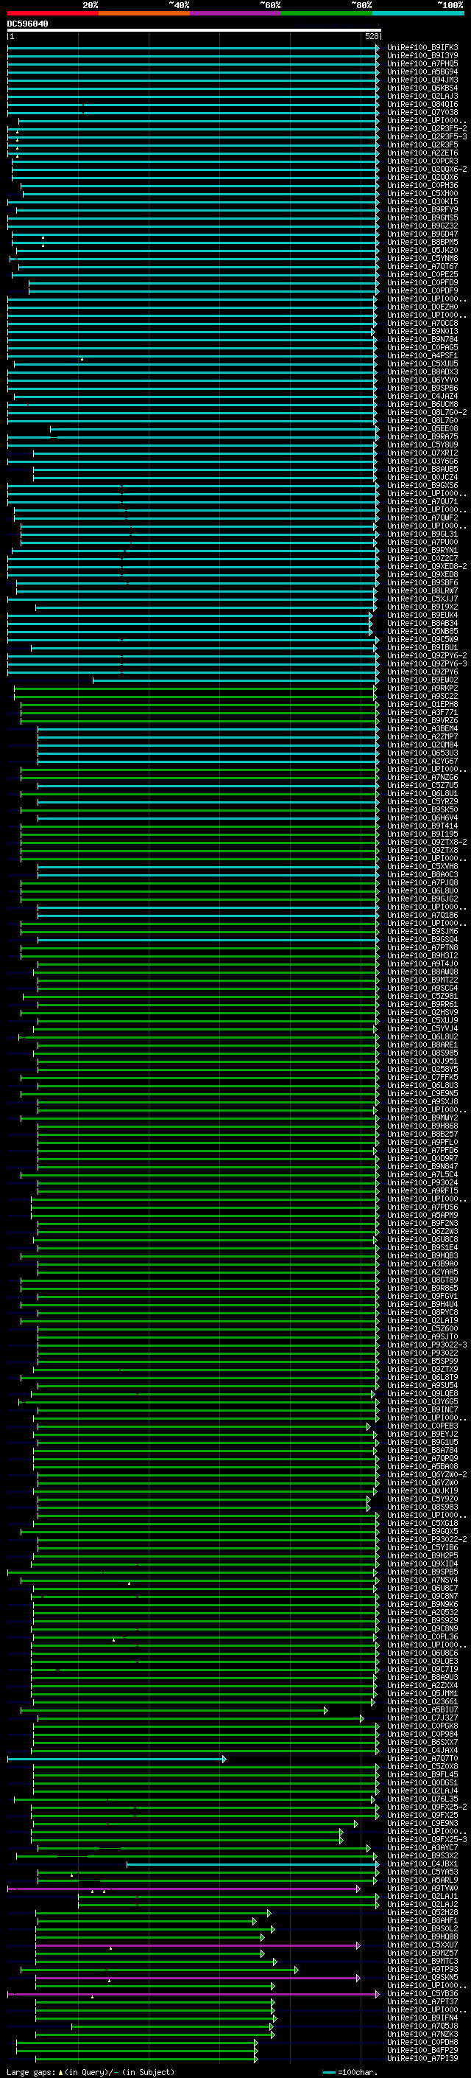Viewport: 471px width, 2078px height.
Task: Click the UniRef100_C7FFK5 hit name
Action: (x=422, y=1077)
